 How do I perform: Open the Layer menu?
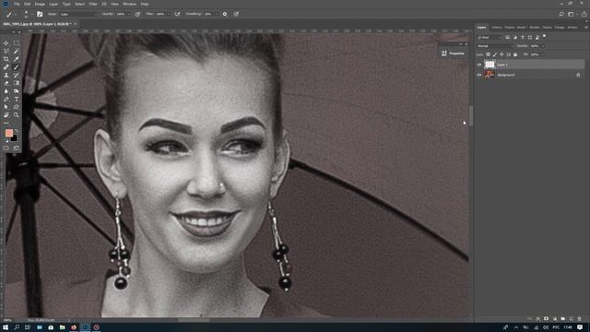tap(53, 4)
